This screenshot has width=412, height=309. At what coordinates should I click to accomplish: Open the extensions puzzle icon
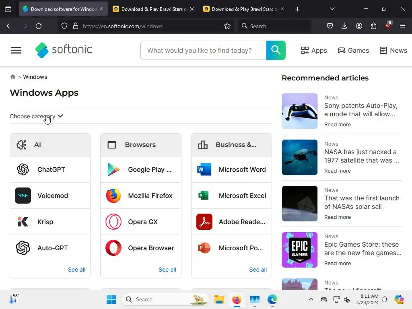coord(373,26)
